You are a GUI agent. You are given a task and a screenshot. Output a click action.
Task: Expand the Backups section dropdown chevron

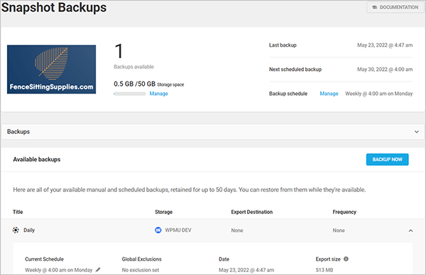[417, 132]
